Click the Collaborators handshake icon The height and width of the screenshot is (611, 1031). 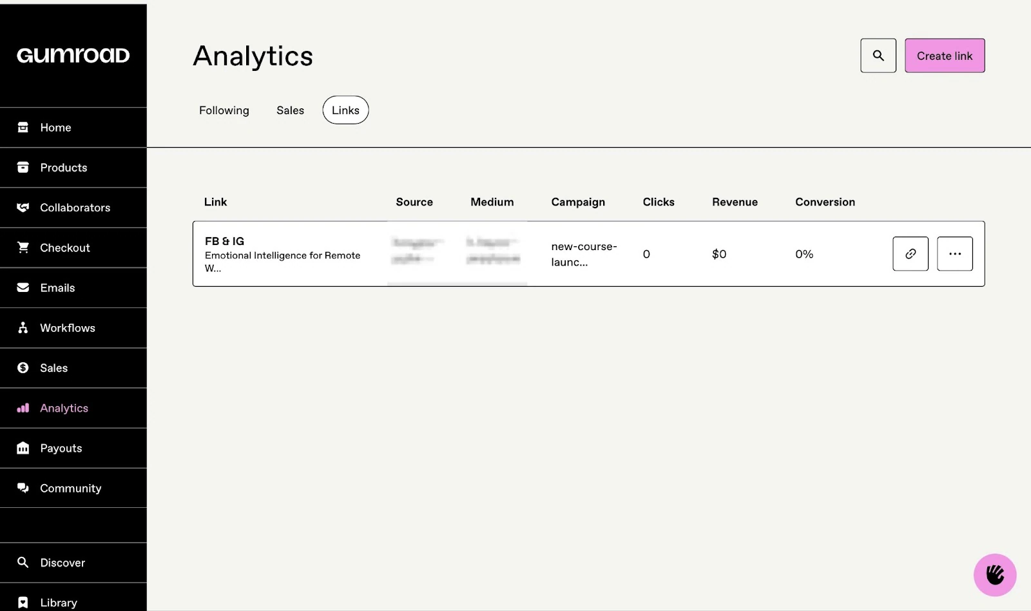tap(23, 207)
